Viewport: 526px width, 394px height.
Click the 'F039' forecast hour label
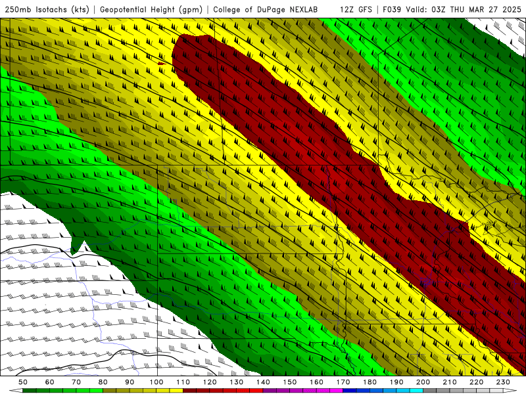click(x=392, y=9)
